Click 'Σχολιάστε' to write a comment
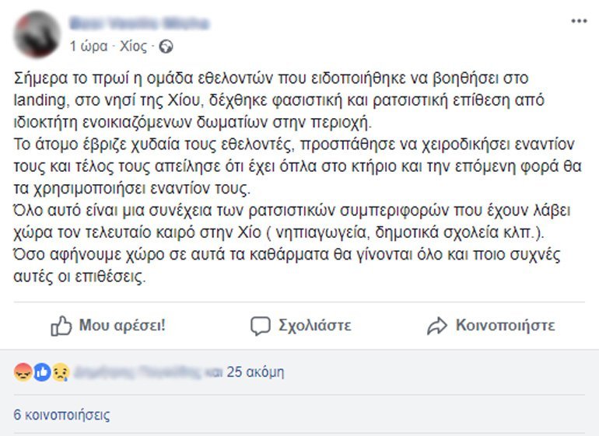The image size is (599, 436). 314,326
